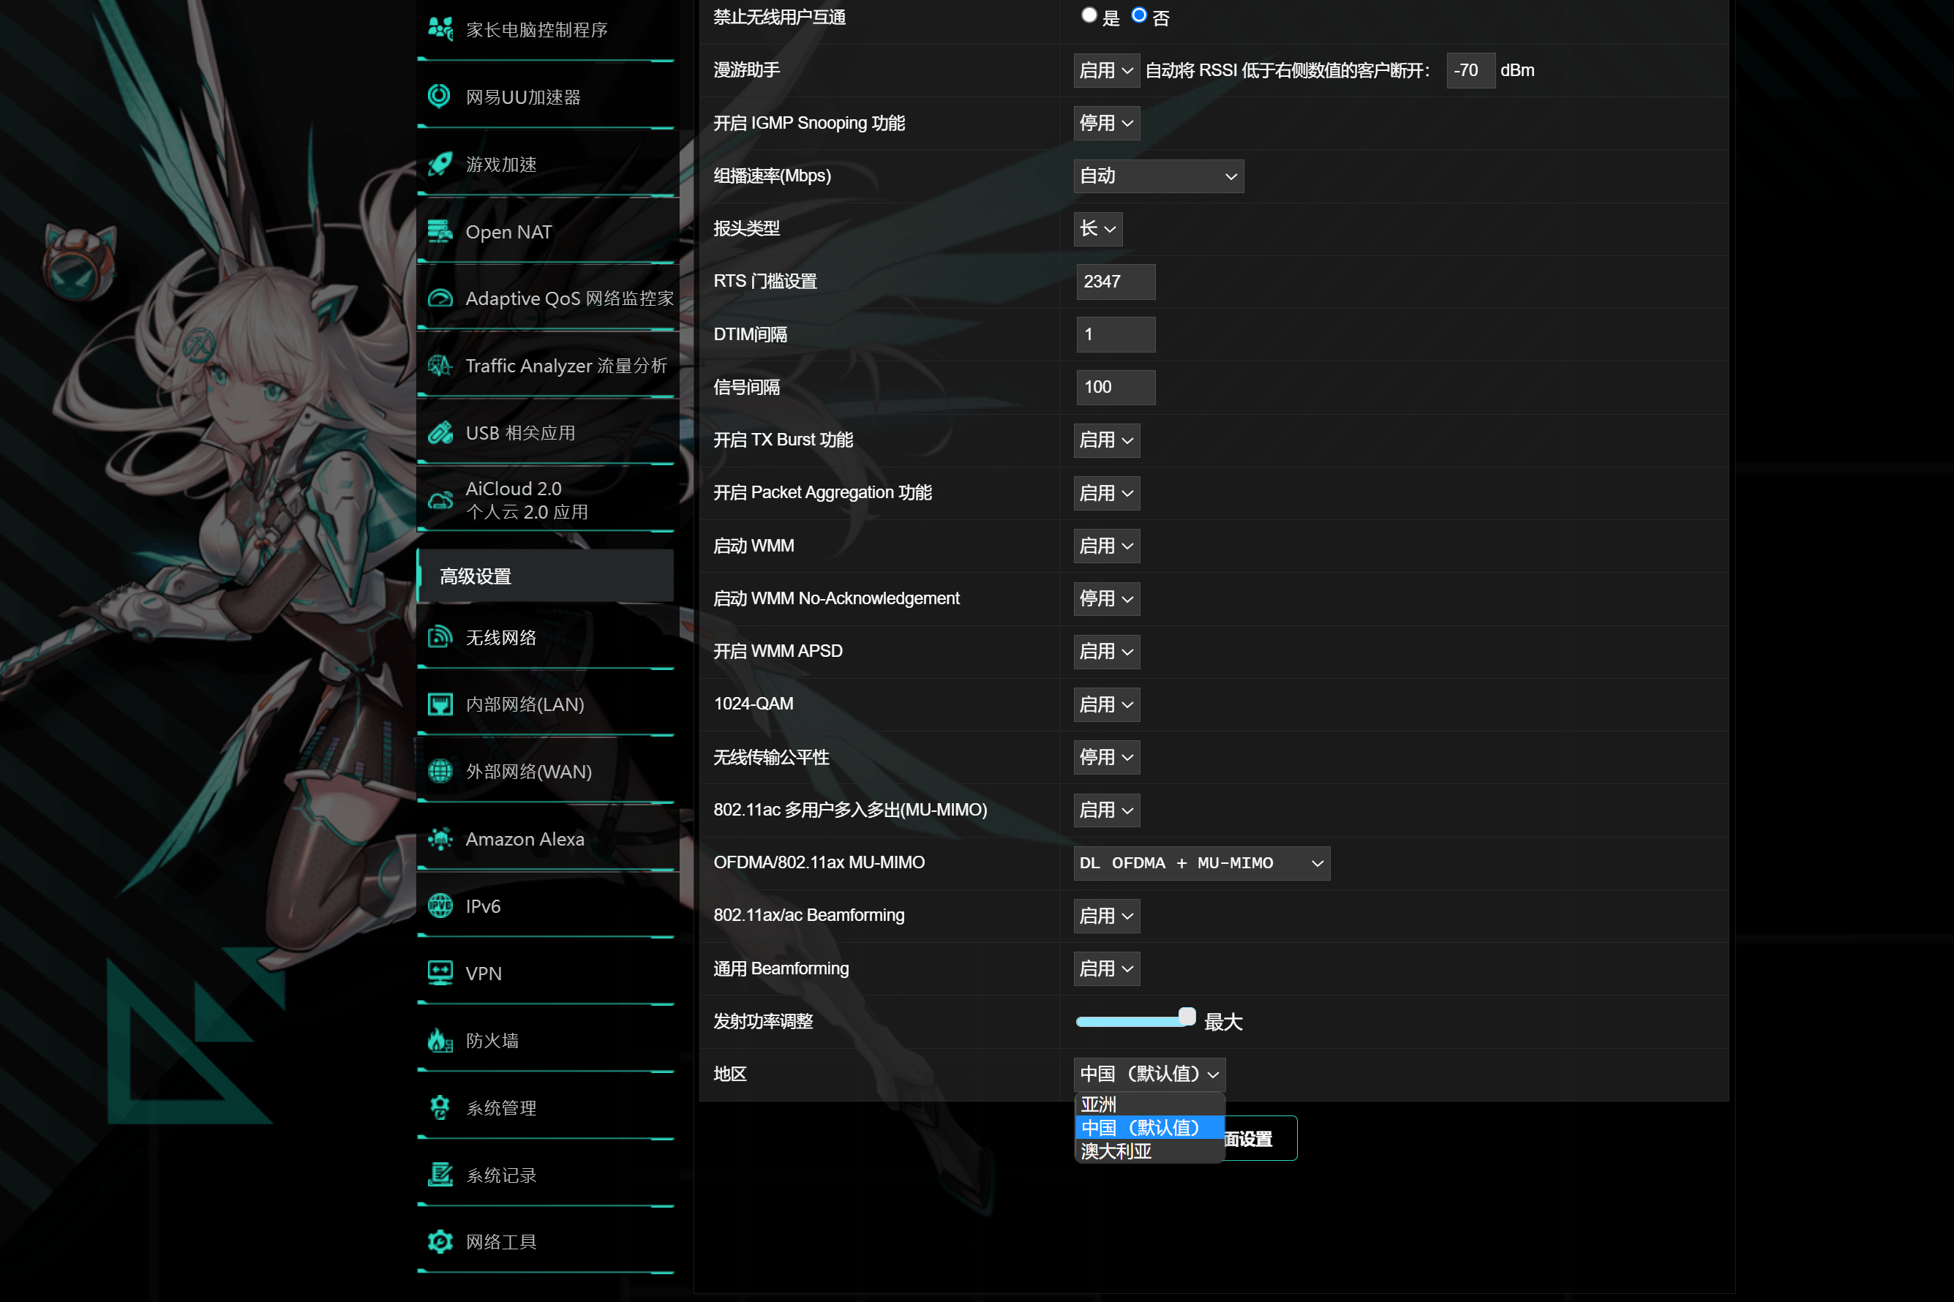Click the 信号间隔 field 100
The image size is (1954, 1302).
[x=1116, y=388]
